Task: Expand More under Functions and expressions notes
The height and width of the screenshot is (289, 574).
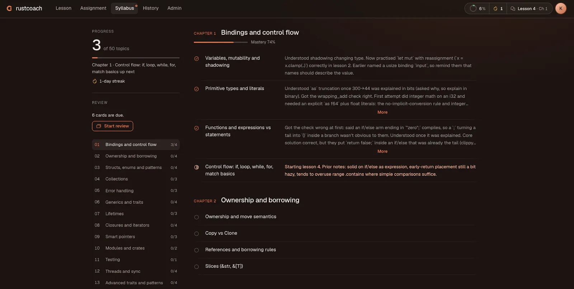Action: pos(382,152)
